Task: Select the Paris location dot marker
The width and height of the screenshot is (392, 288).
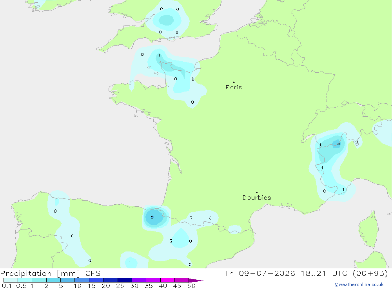Action: coord(234,82)
